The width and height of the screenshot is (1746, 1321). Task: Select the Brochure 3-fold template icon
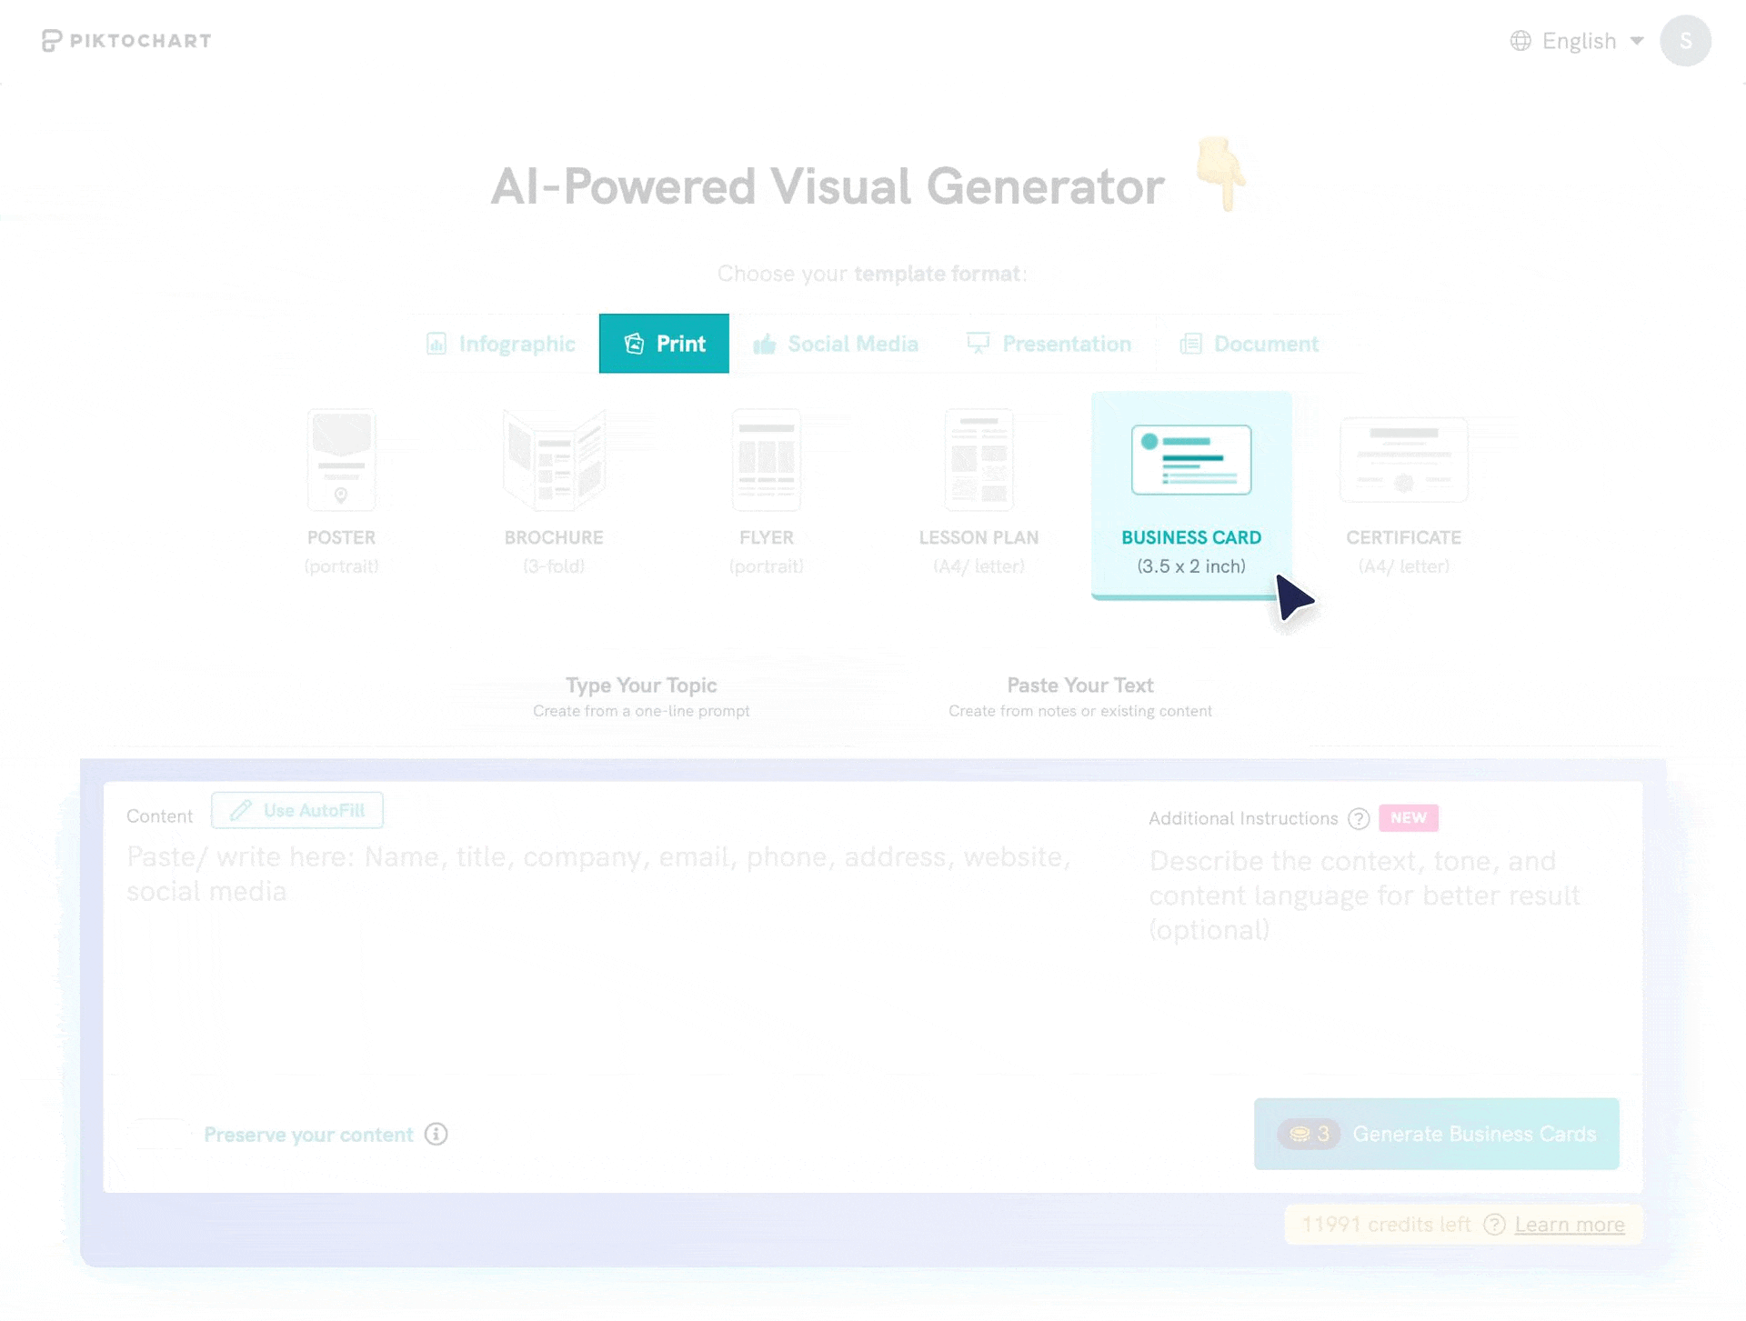pyautogui.click(x=554, y=460)
